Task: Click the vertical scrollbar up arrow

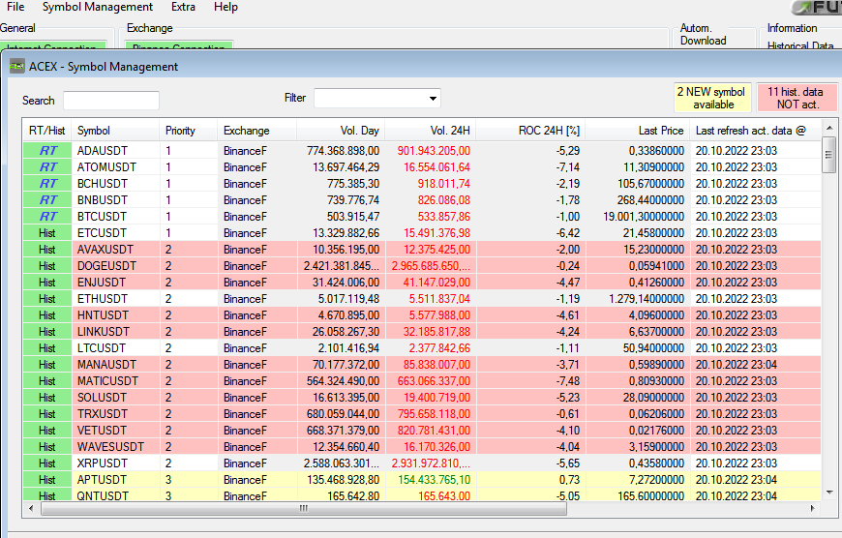Action: 829,128
